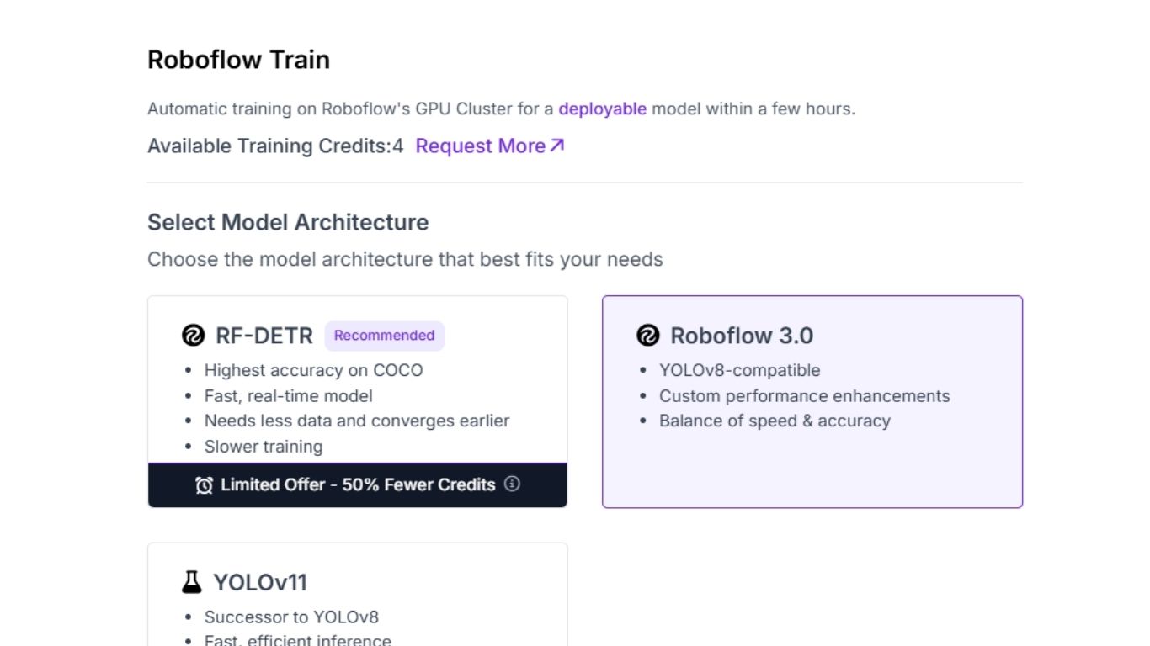Click the RF-DETR logo icon
Viewport: 1150px width, 646px height.
coord(193,336)
